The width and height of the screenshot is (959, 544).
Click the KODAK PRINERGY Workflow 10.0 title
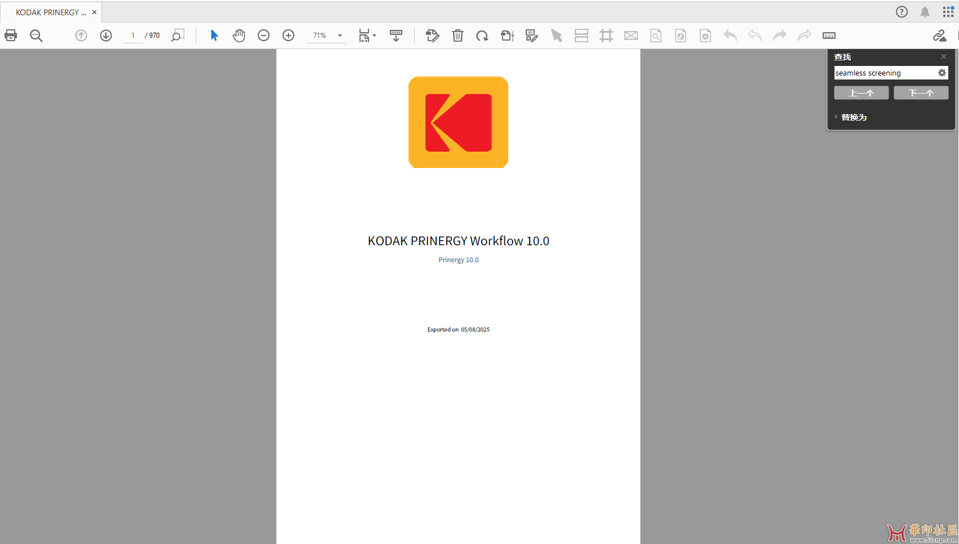(459, 241)
